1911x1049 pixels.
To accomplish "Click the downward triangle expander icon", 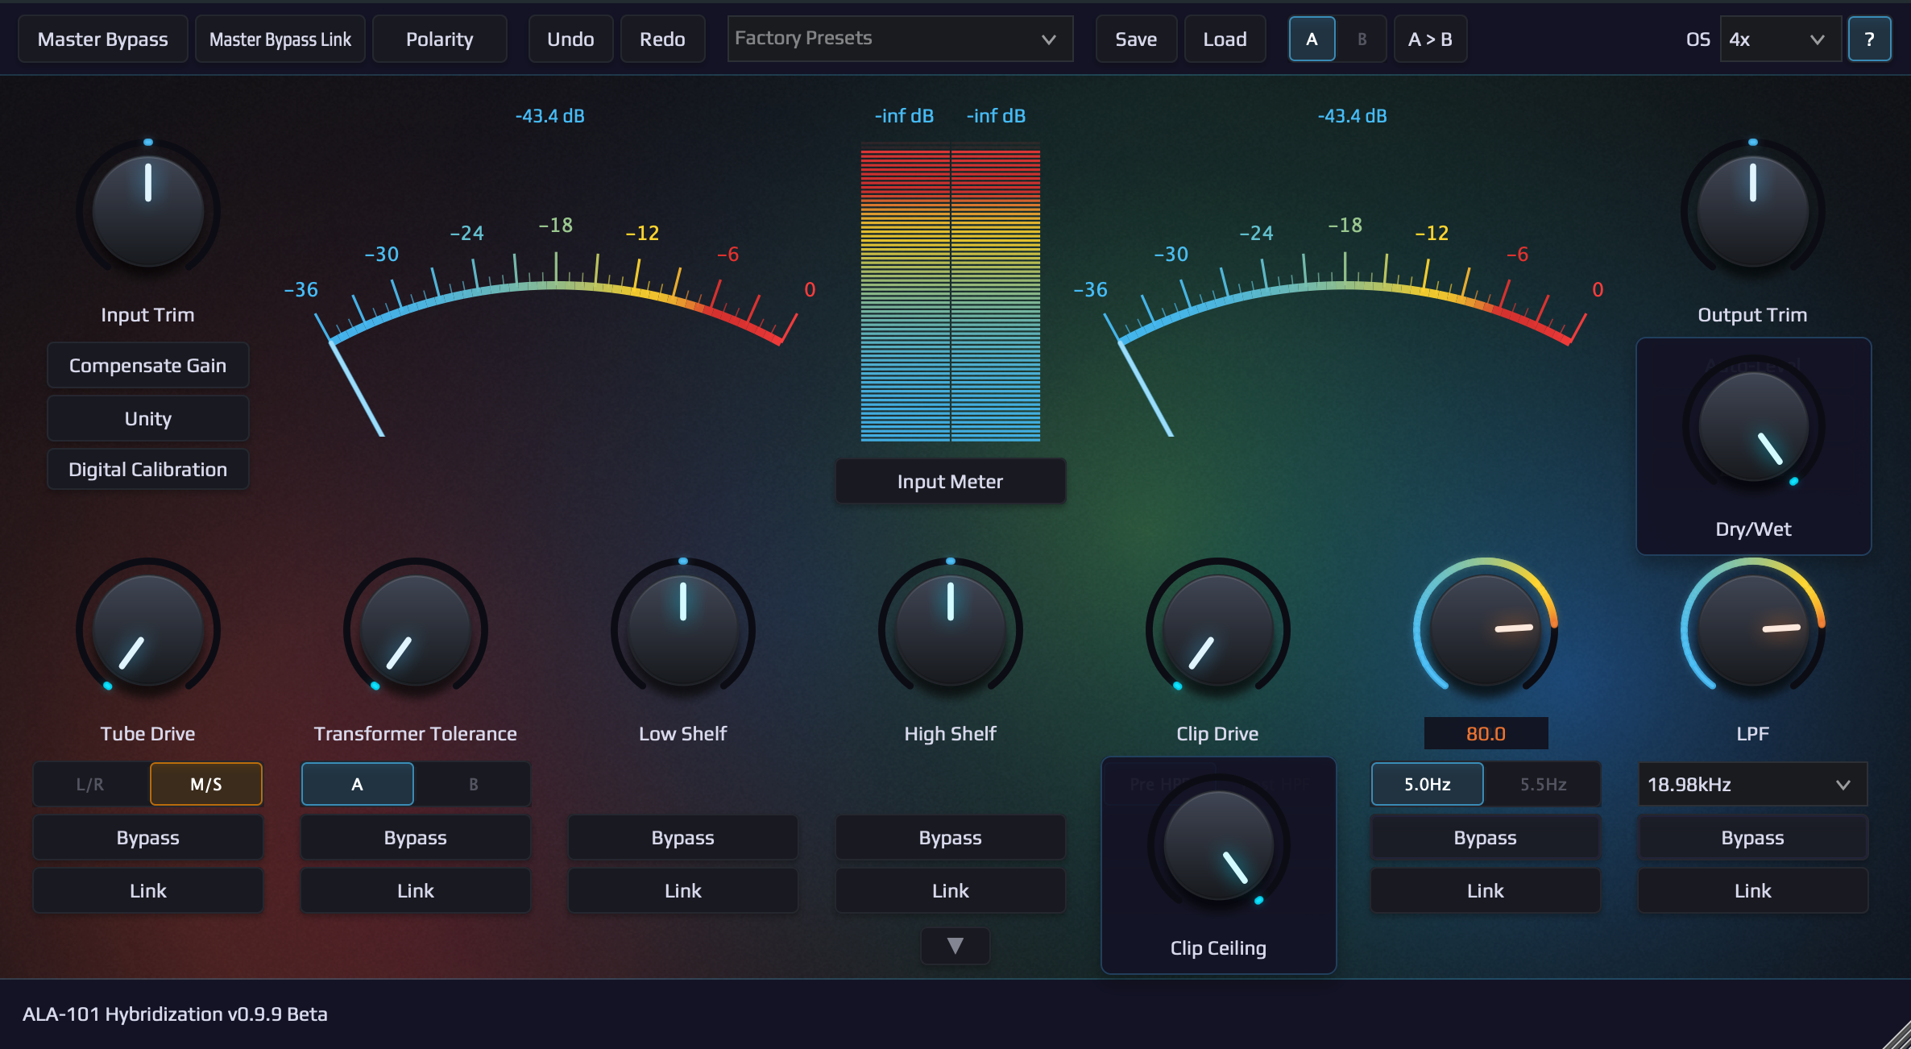I will [x=955, y=946].
